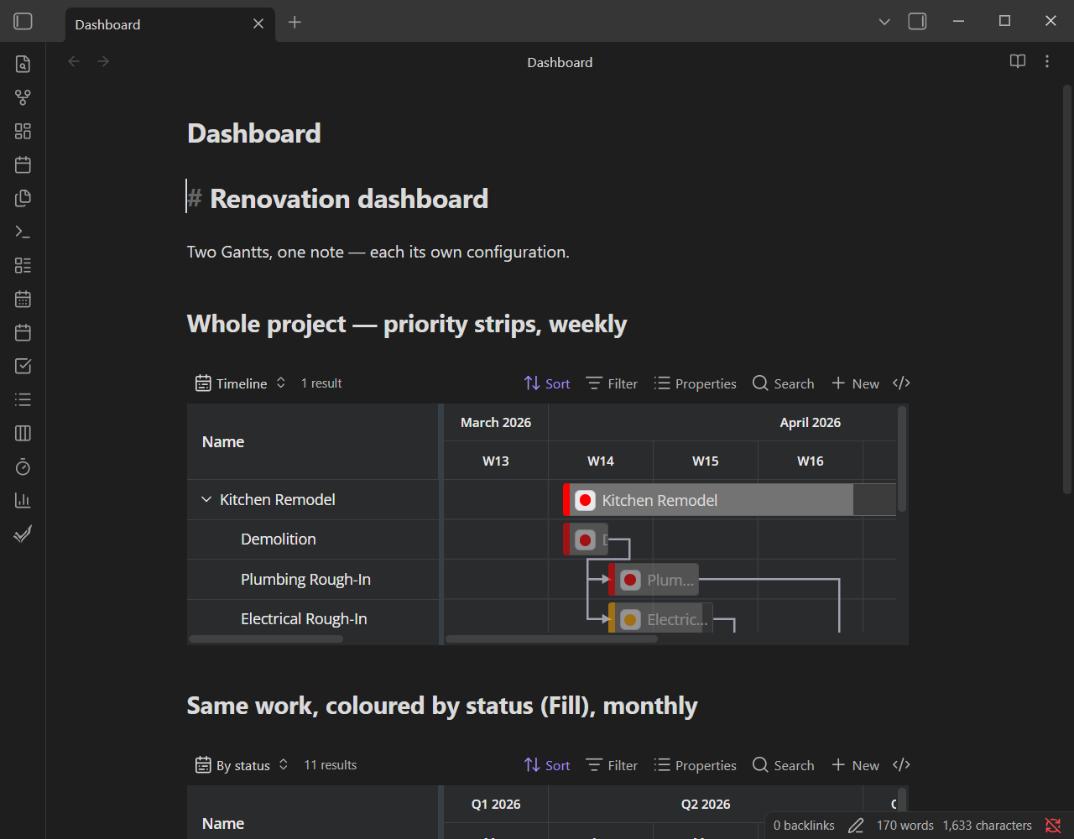
Task: Click the orange status icon on Electrical bar
Action: [x=630, y=620]
